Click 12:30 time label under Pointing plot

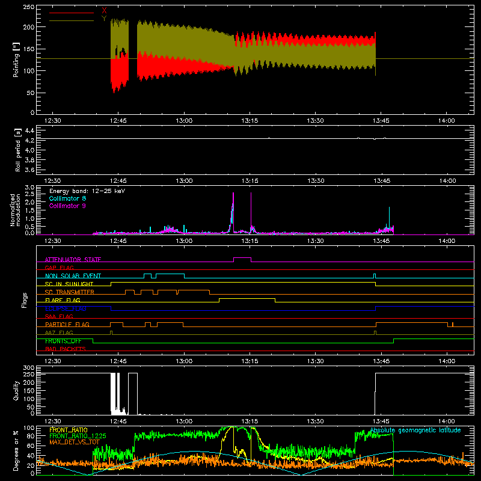52,121
